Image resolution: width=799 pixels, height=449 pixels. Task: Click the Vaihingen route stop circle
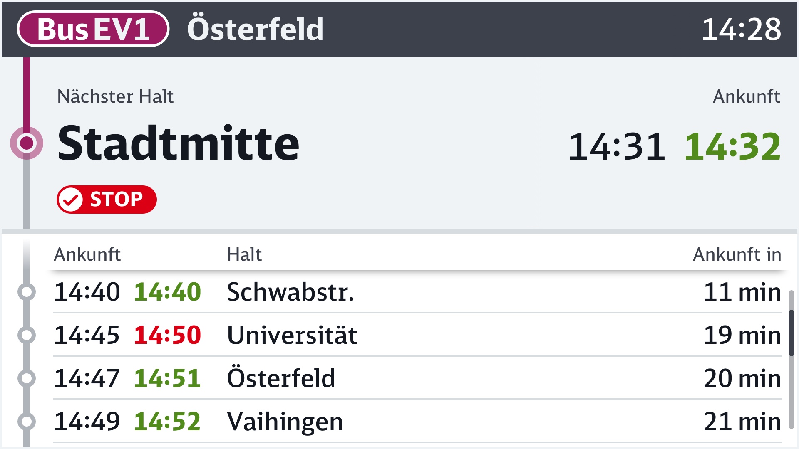click(27, 422)
